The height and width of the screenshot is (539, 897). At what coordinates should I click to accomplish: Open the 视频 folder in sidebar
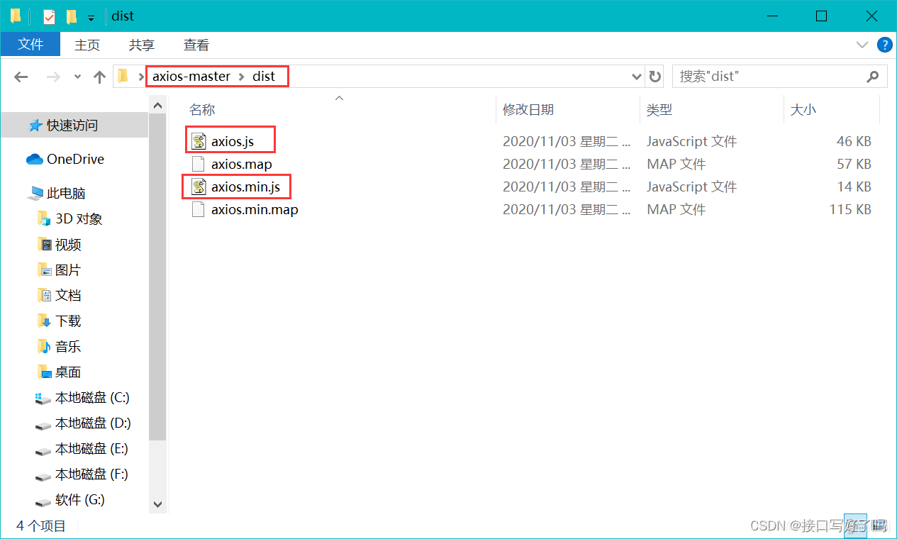[x=68, y=244]
